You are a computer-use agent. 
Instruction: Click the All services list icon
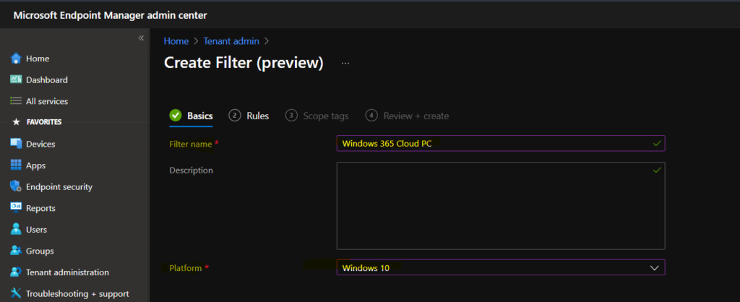[x=16, y=101]
